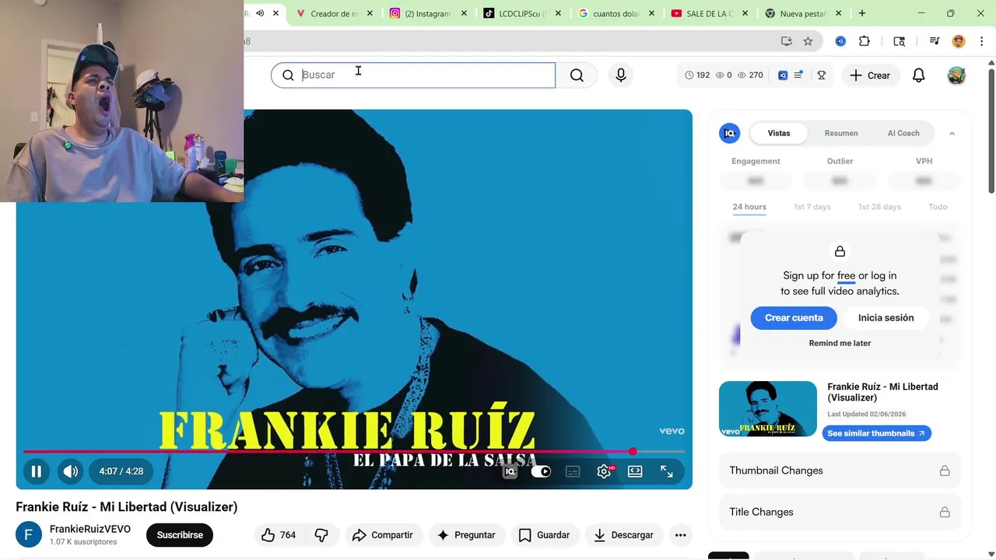Open the Chrome three-dot menu
The image size is (996, 560).
982,41
